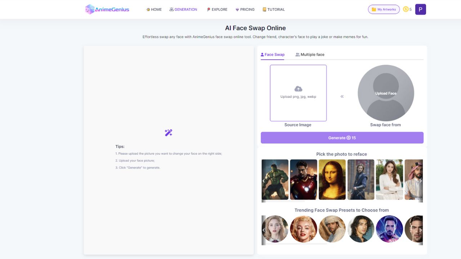Click the folder icon in My Artworks
461x259 pixels.
pyautogui.click(x=374, y=9)
